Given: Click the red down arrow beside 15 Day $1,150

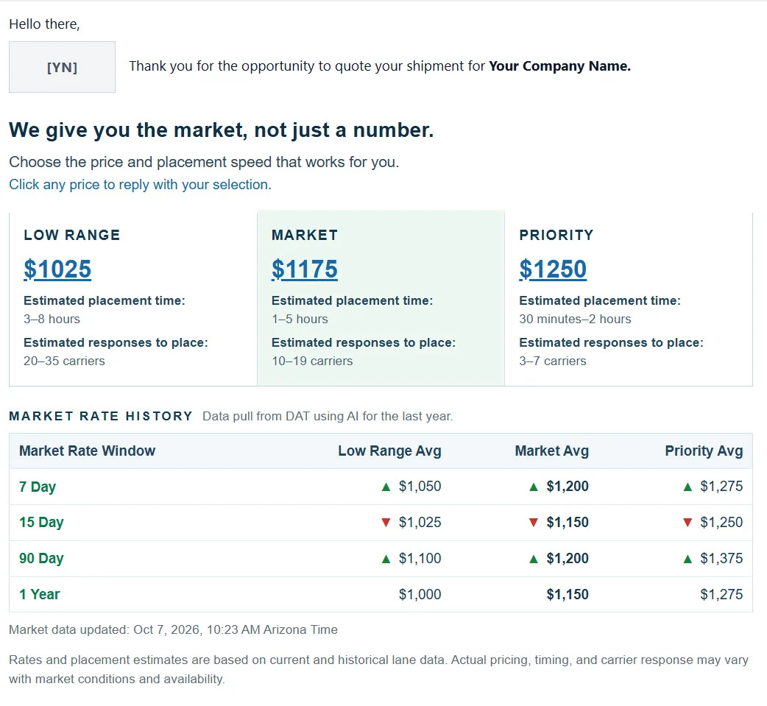Looking at the screenshot, I should pyautogui.click(x=534, y=523).
